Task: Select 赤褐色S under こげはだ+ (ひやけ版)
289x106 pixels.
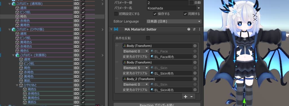Action: coord(26,46)
